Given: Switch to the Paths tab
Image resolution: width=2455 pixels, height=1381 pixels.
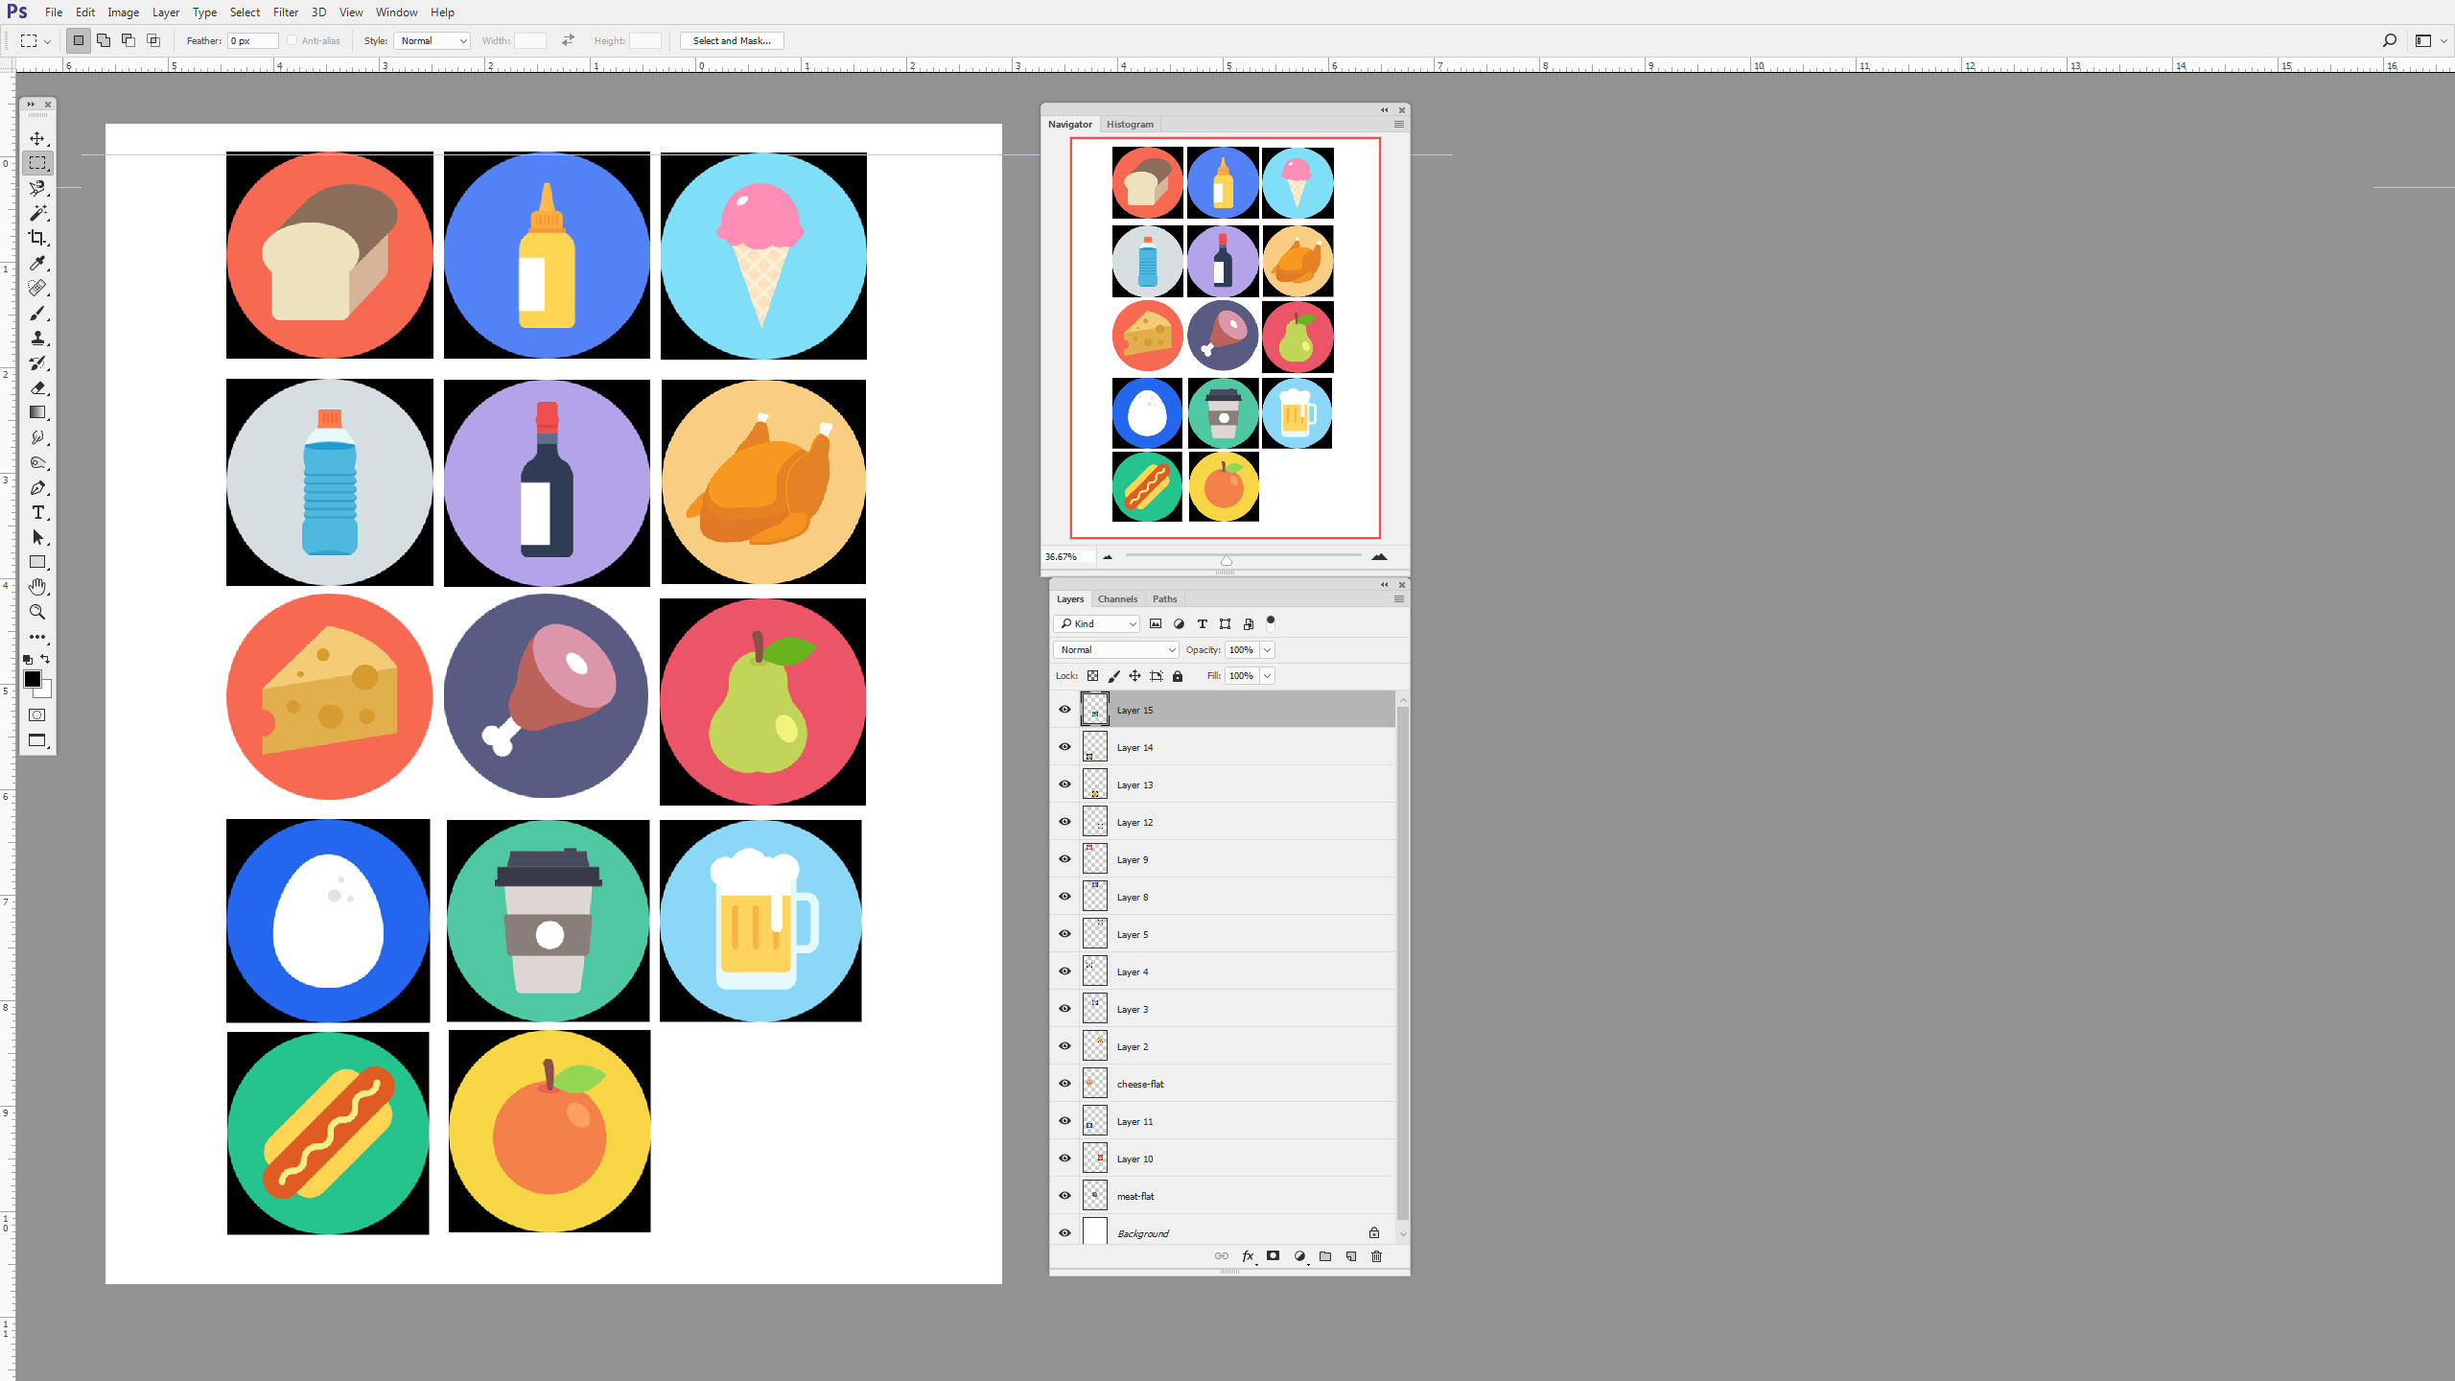Looking at the screenshot, I should point(1164,599).
